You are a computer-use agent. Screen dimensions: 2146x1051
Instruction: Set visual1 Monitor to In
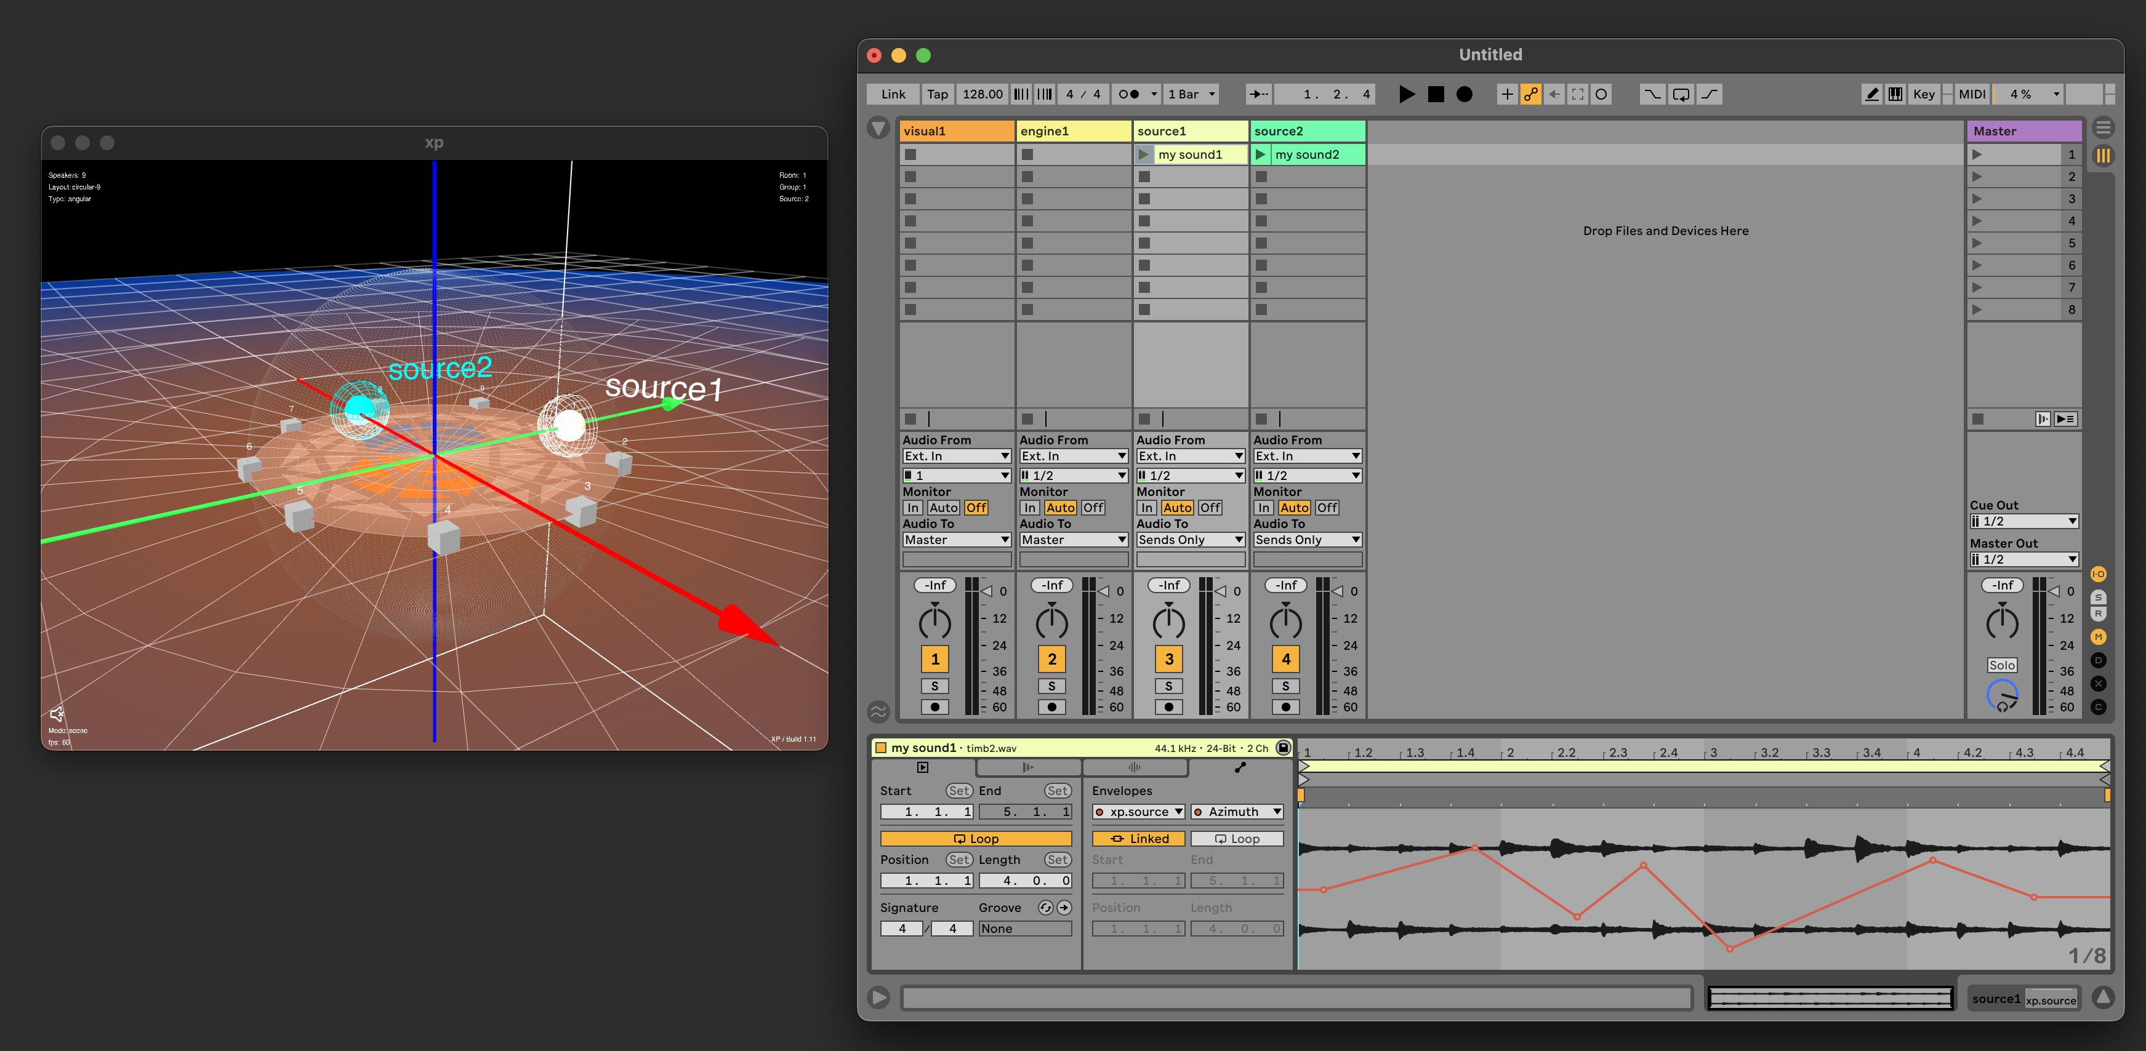pos(913,508)
